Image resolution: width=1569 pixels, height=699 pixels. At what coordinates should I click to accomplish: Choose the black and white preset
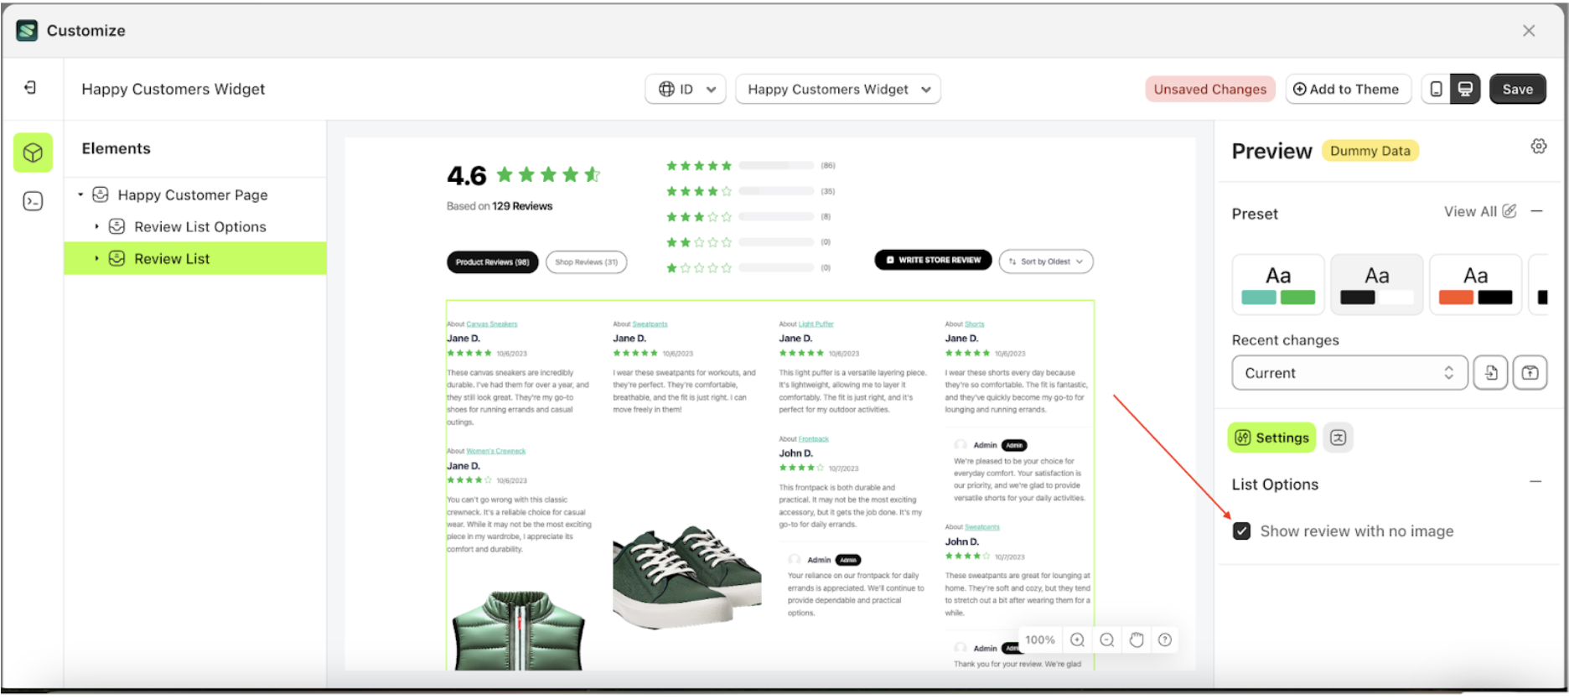1377,285
